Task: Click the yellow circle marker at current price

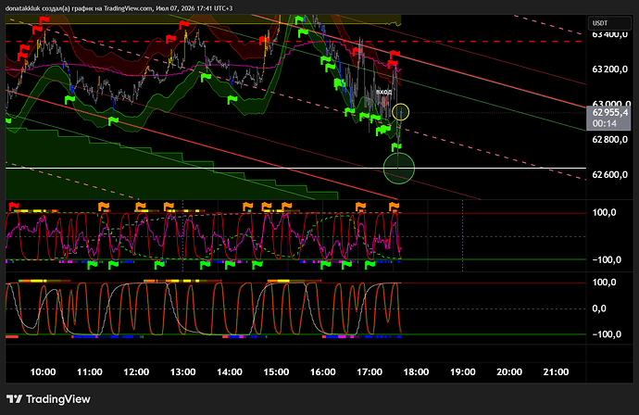Action: [x=401, y=112]
